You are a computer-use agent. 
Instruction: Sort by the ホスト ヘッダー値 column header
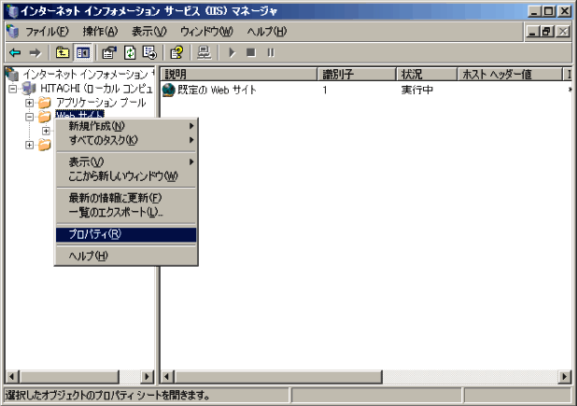point(510,75)
